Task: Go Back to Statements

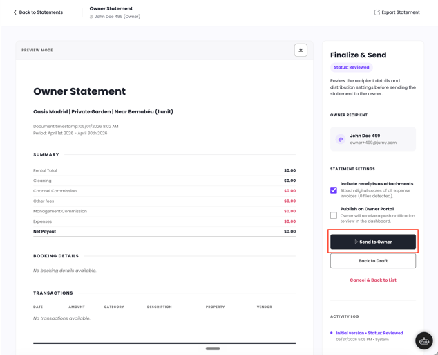Action: 38,12
